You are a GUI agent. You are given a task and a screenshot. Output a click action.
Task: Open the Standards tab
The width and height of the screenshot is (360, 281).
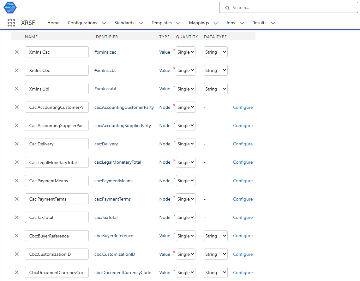point(124,23)
